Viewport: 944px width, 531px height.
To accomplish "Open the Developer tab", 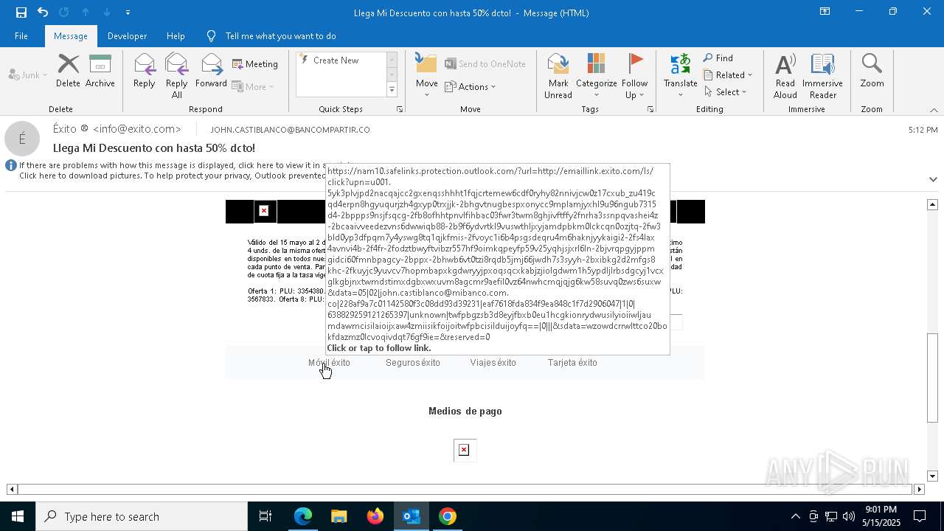I will coord(127,36).
